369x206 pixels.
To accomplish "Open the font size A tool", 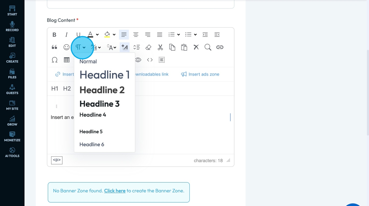I will tap(110, 47).
